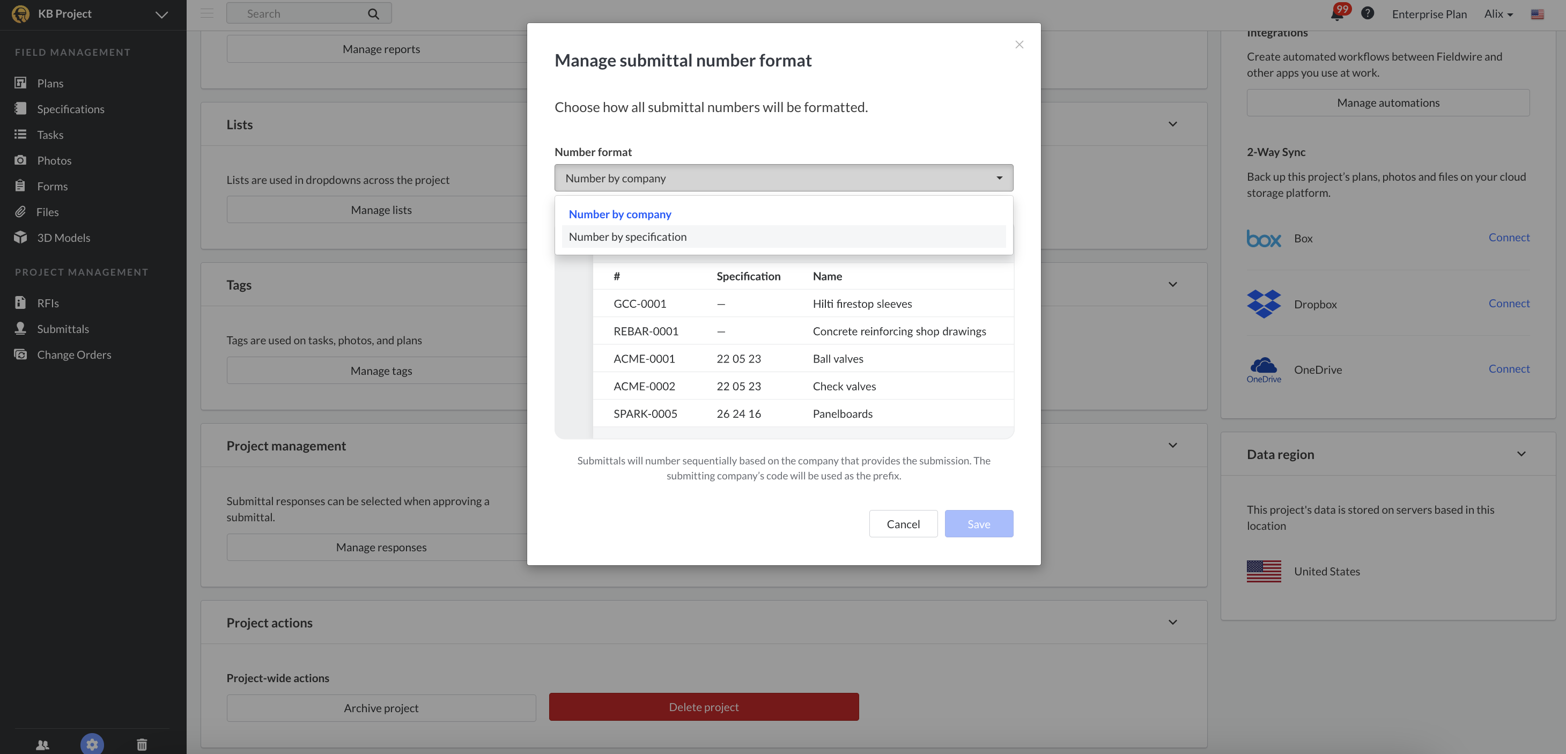The width and height of the screenshot is (1566, 754).
Task: Select Number by specification option
Action: click(627, 237)
